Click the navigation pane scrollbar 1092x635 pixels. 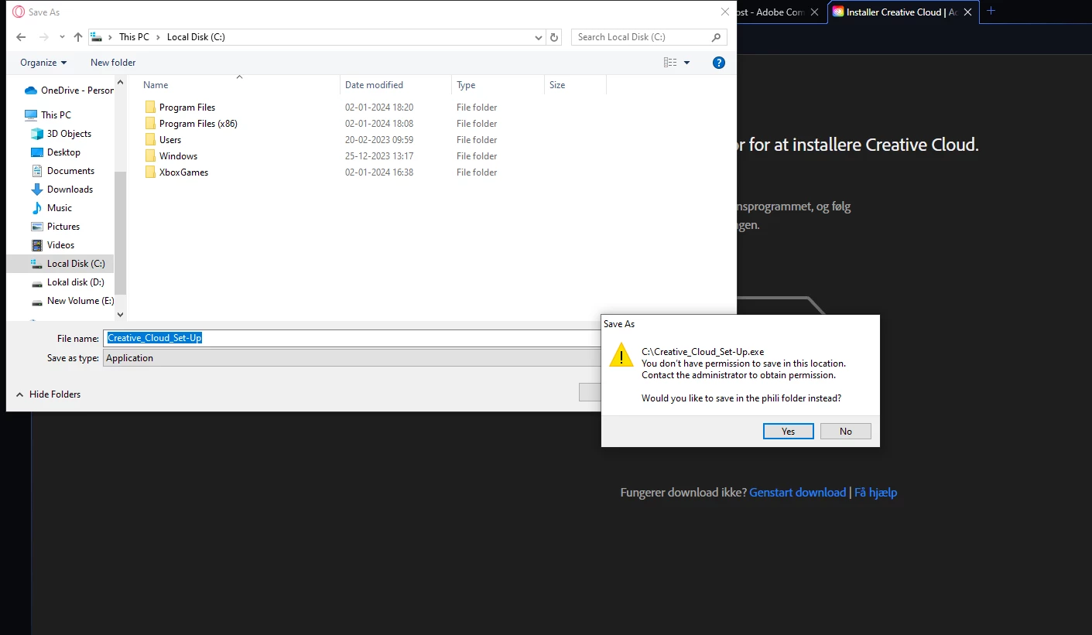click(120, 232)
